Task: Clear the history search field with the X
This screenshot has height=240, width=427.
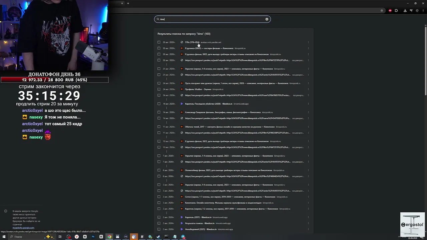Action: [x=267, y=19]
